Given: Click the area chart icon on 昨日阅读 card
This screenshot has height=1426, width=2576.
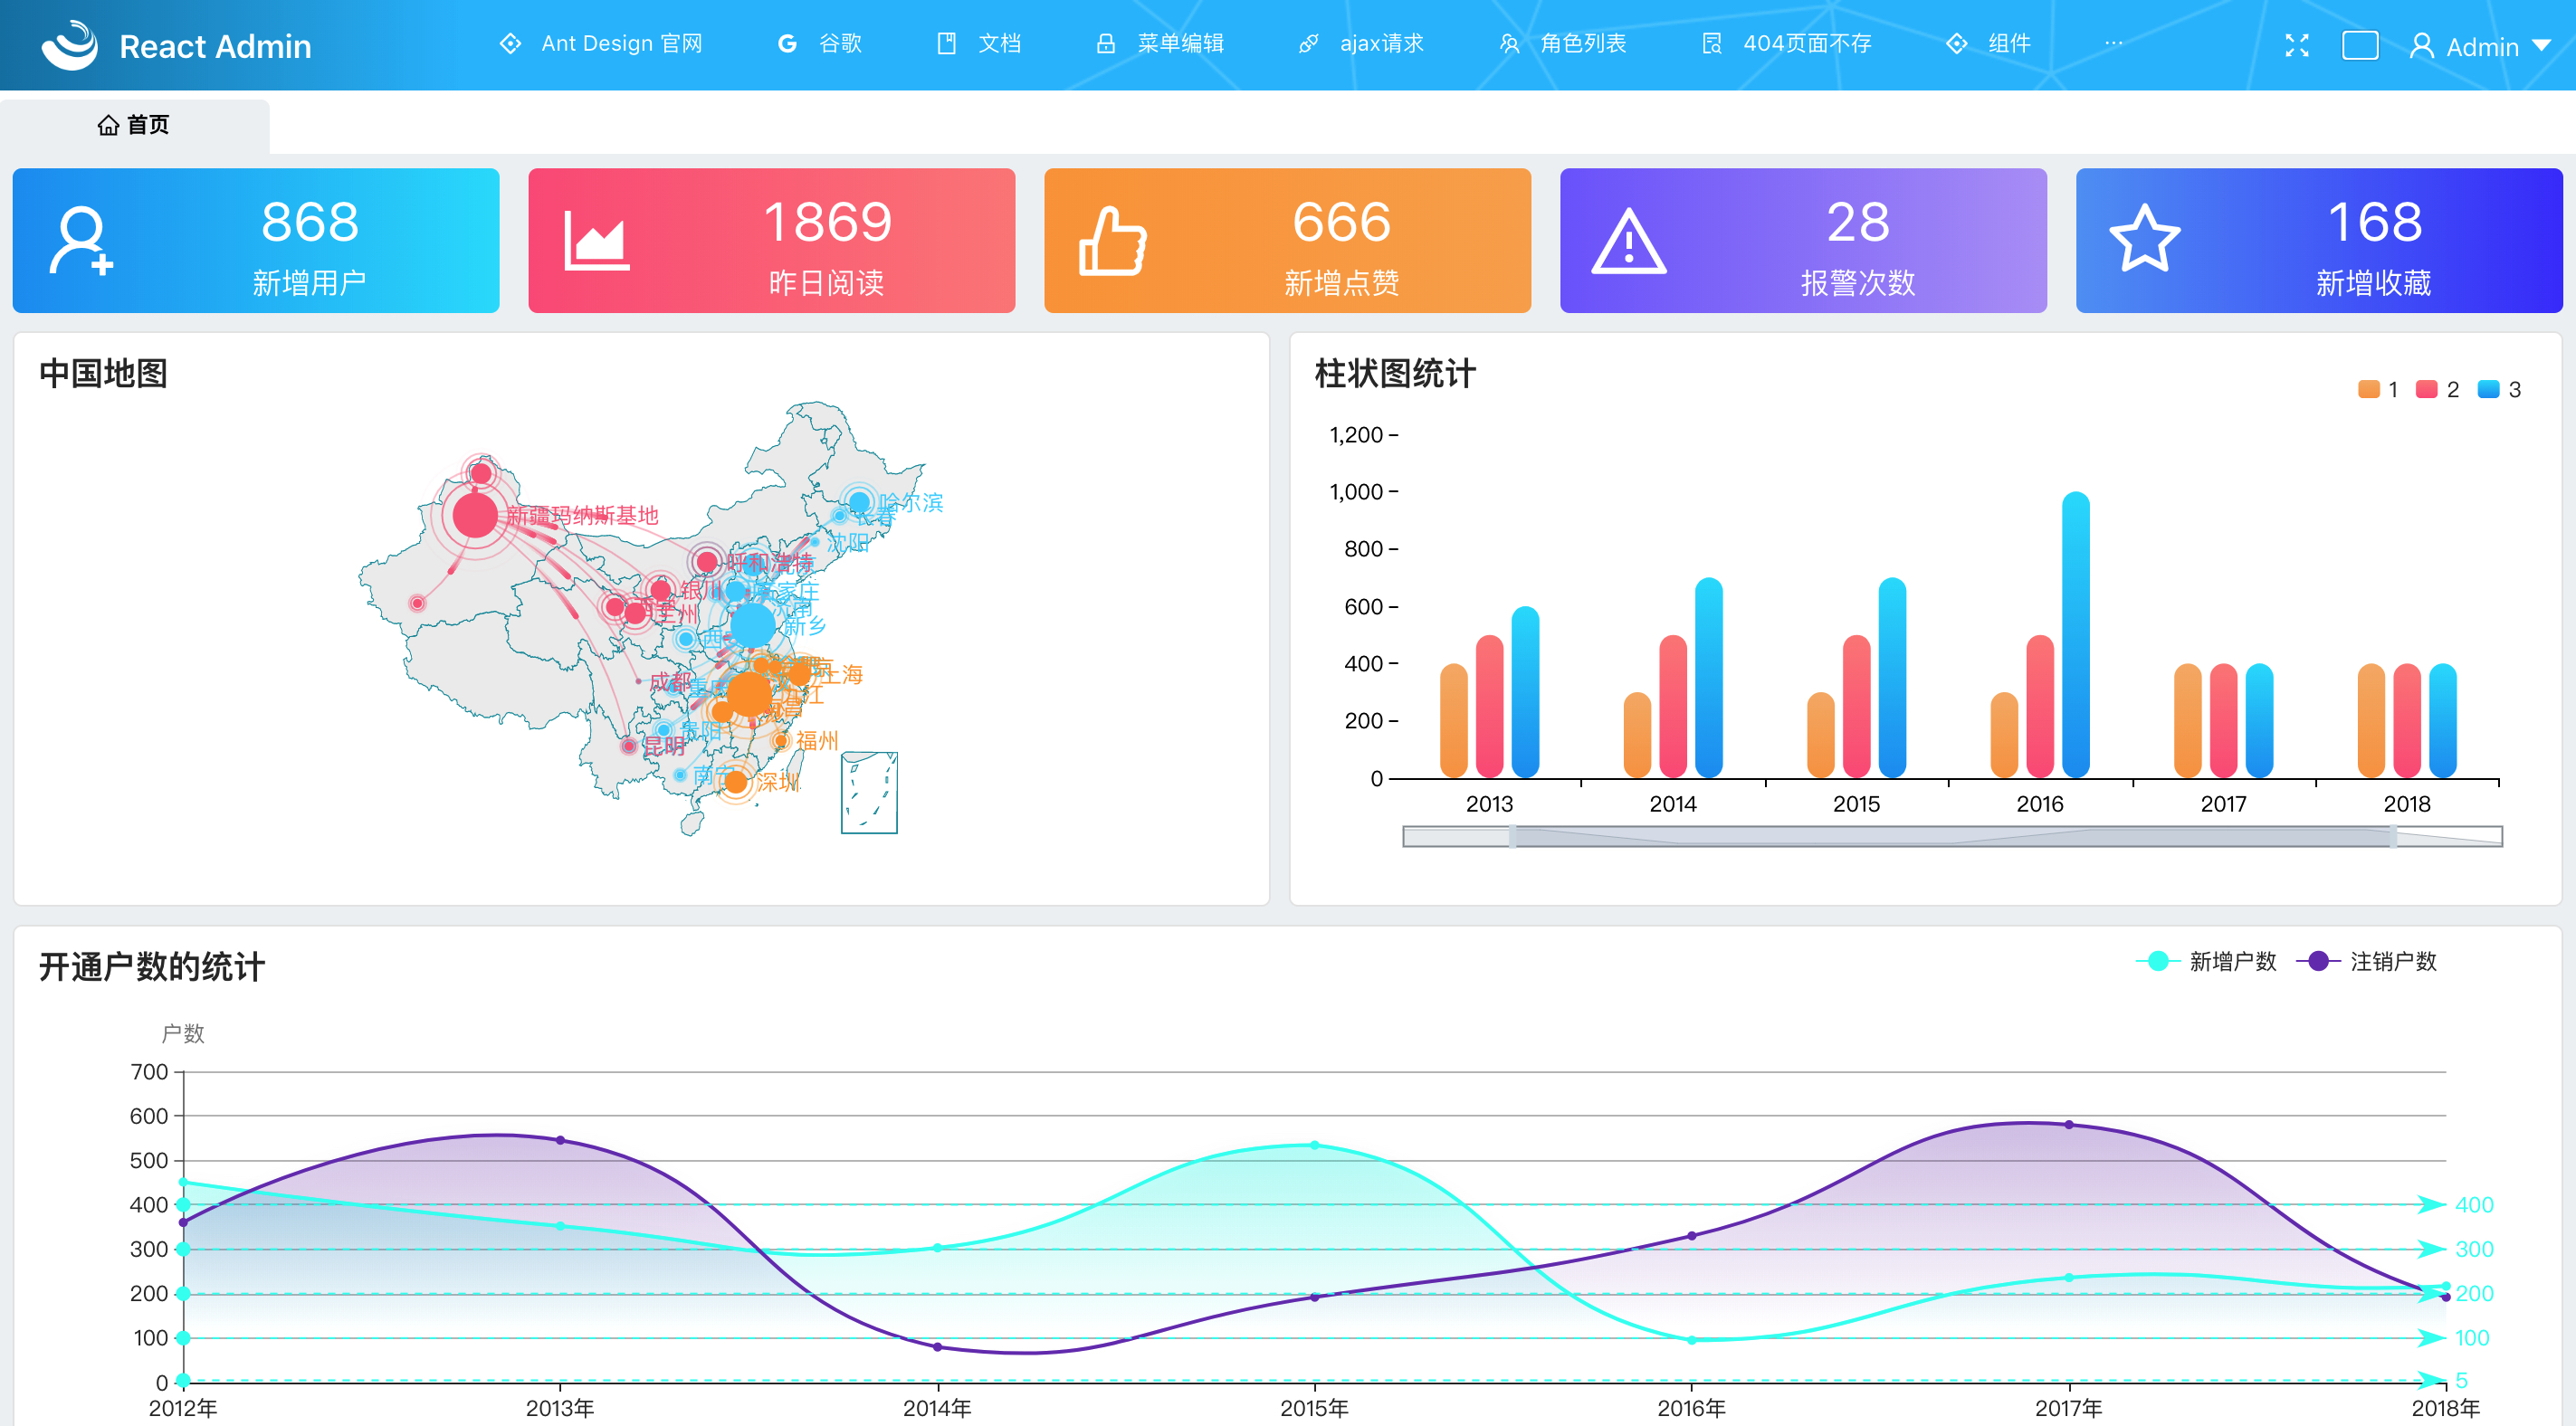Looking at the screenshot, I should pyautogui.click(x=596, y=241).
